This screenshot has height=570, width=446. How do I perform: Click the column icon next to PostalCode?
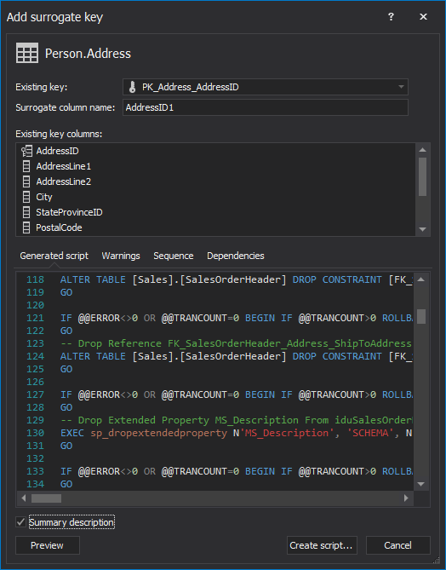26,228
